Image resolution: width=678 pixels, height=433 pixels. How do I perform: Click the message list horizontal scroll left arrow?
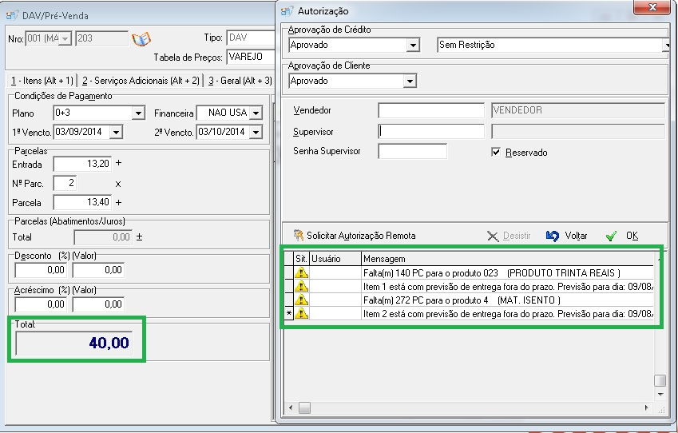pyautogui.click(x=291, y=407)
